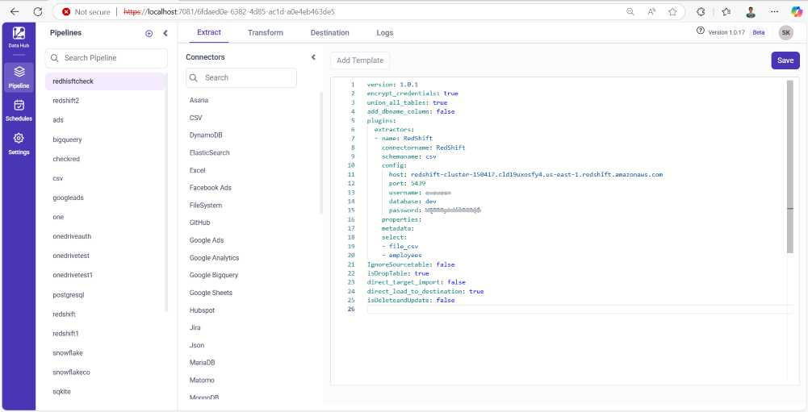Collapse the Pipelines panel chevron
This screenshot has height=412, width=808.
click(x=165, y=34)
